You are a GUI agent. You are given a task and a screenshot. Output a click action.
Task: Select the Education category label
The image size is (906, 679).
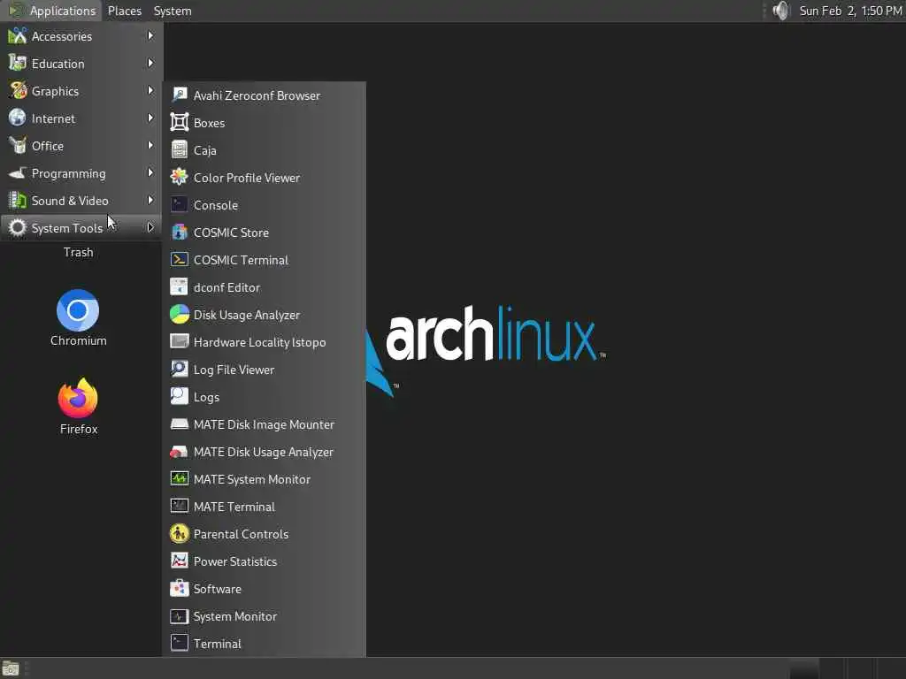(58, 64)
